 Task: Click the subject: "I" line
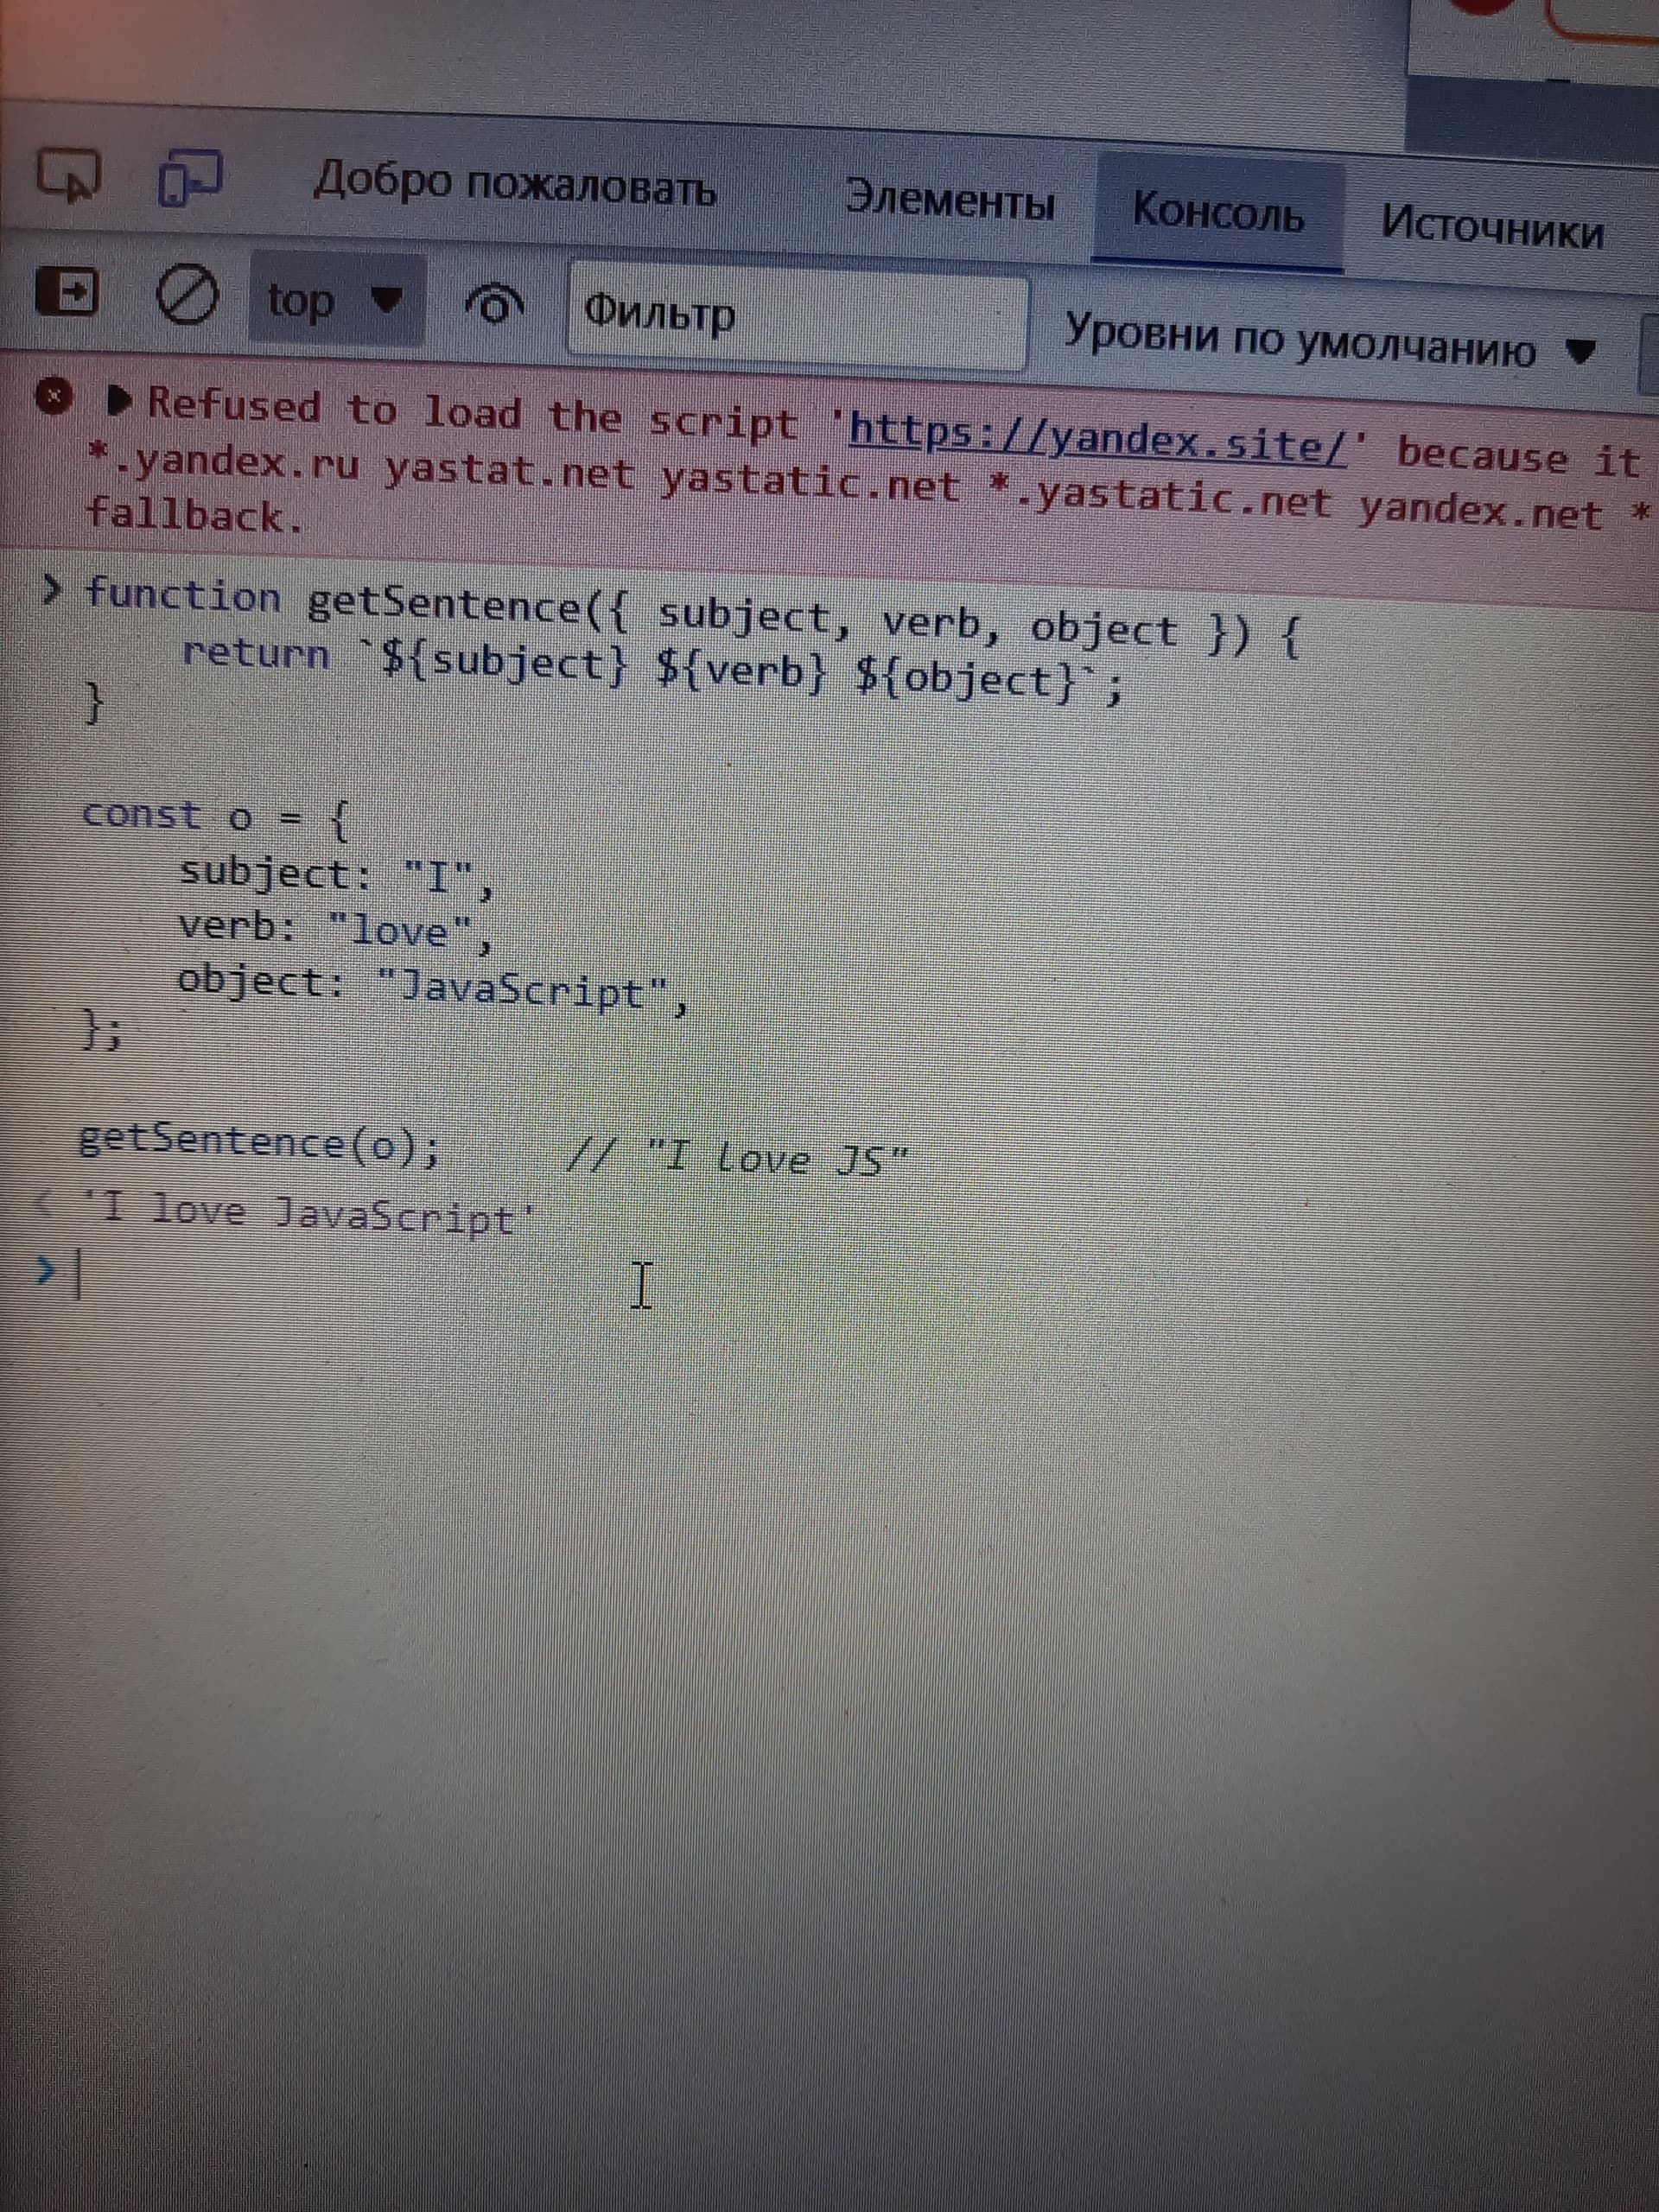(336, 877)
